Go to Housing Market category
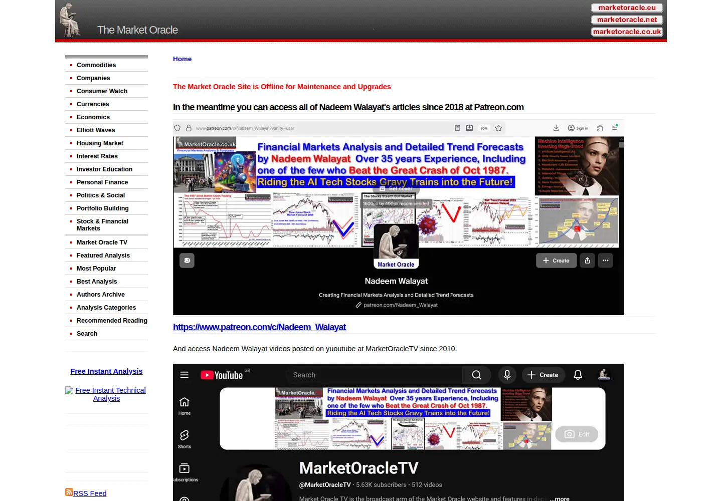Viewport: 722px width, 501px height. pyautogui.click(x=100, y=143)
